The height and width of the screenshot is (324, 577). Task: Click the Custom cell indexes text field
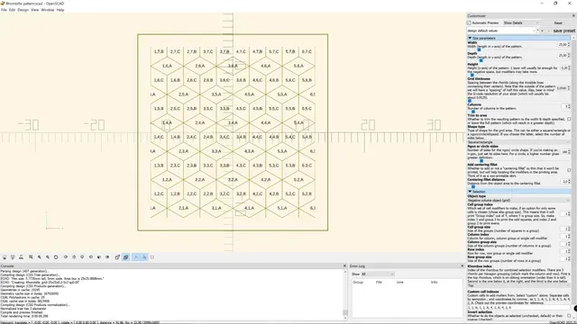pos(518,308)
